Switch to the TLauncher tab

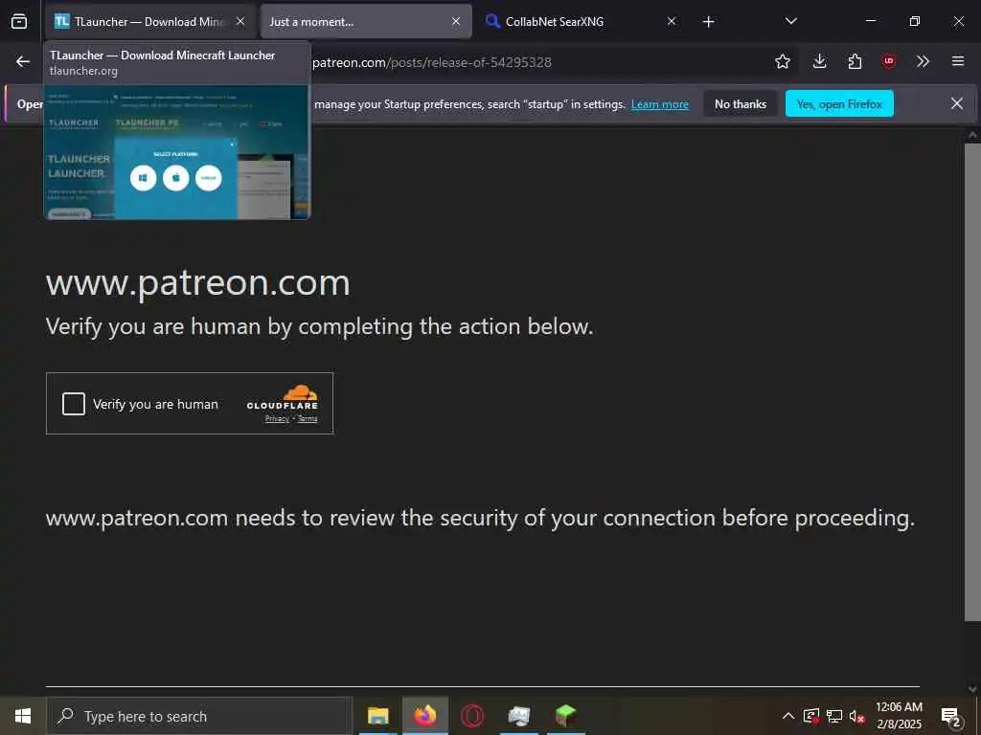click(149, 21)
